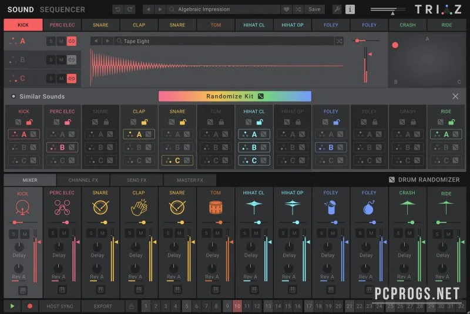Image resolution: width=470 pixels, height=314 pixels.
Task: Click the Tape Eight waveform display
Action: tap(217, 66)
